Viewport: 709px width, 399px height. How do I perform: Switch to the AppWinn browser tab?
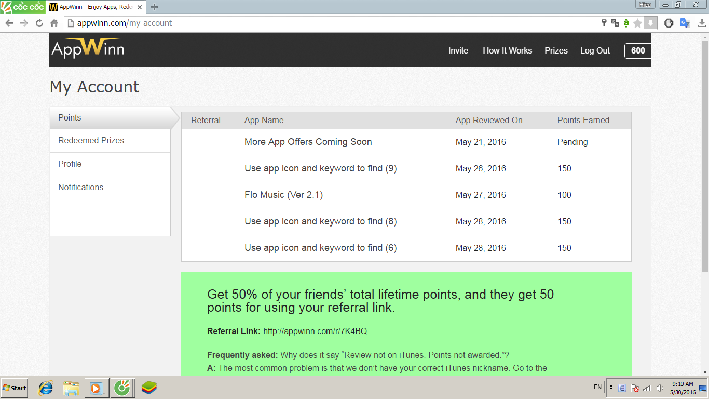pos(97,7)
